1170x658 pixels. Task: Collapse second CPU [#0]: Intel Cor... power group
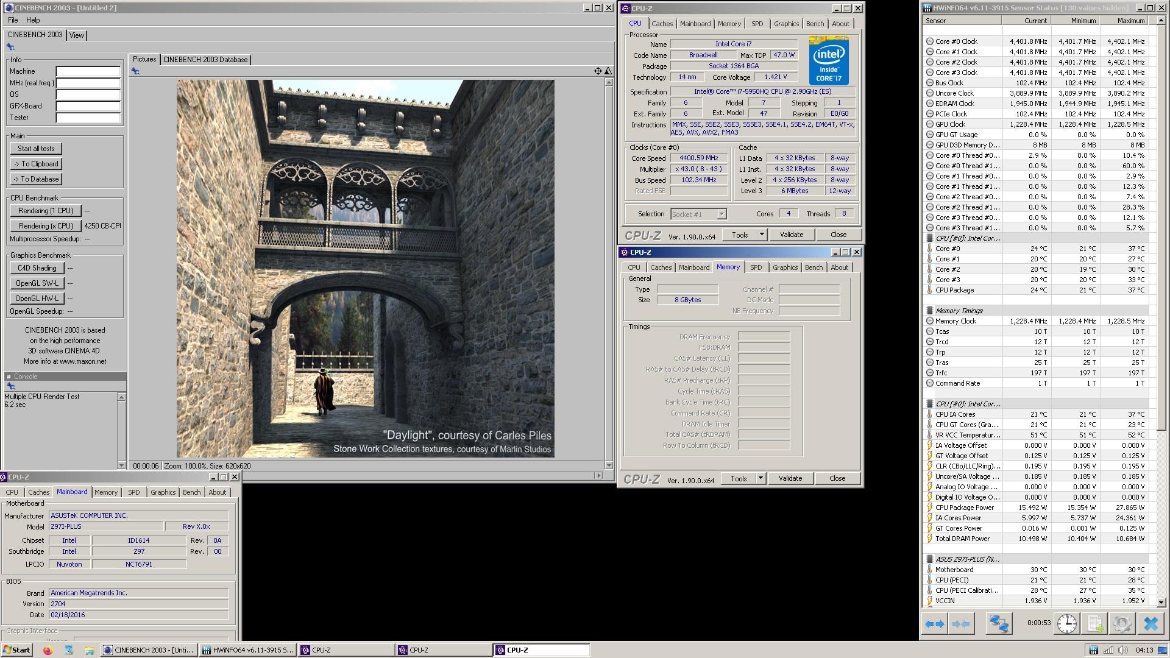[930, 404]
